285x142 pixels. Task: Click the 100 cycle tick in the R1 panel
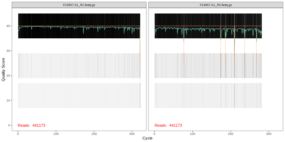[x=56, y=134]
